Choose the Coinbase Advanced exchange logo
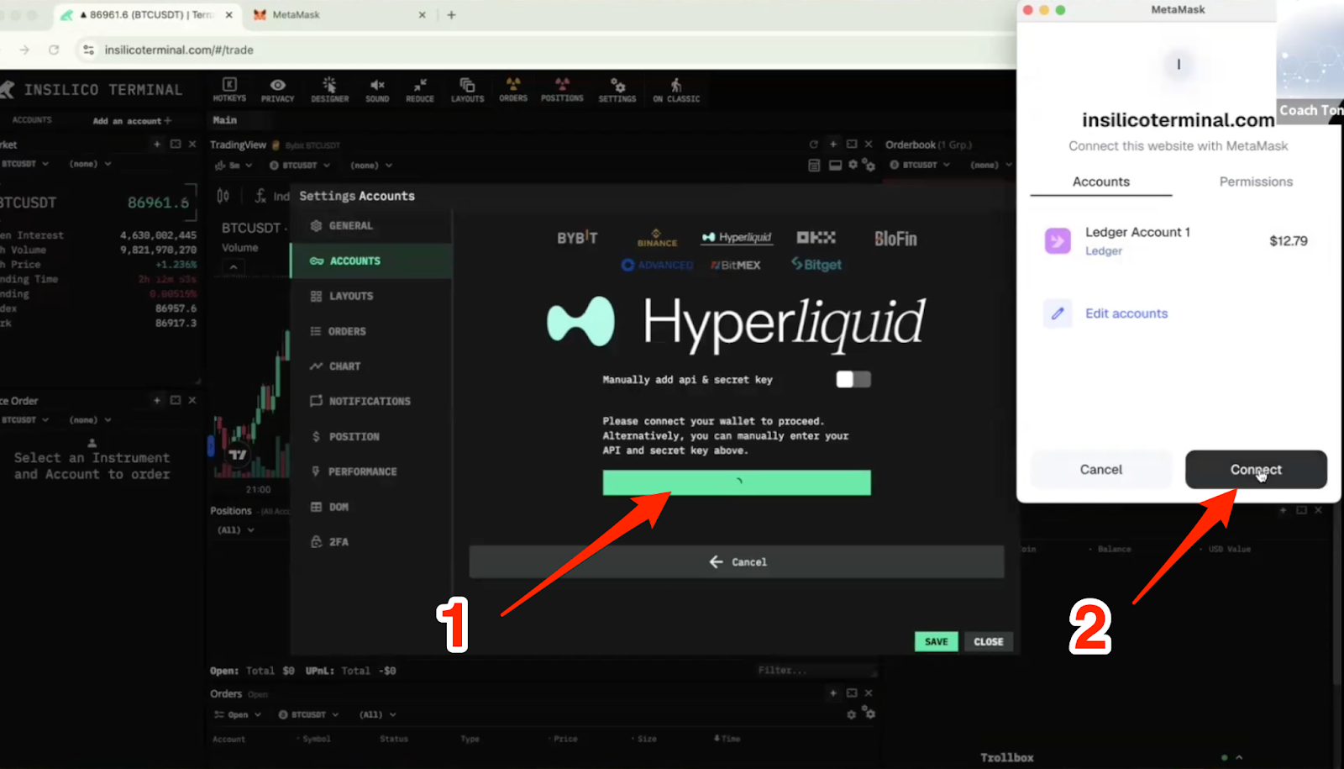Viewport: 1344px width, 769px height. [657, 265]
